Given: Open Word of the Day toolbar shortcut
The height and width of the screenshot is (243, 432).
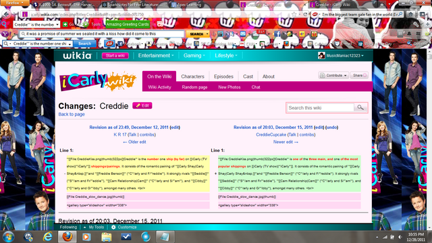Looking at the screenshot, I should (x=375, y=44).
